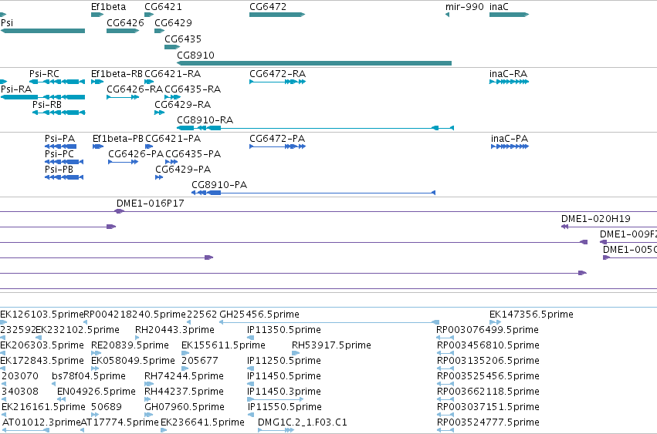Click the Ef1beta-RB transcript label
Viewport: 657px width, 434px height.
pyautogui.click(x=117, y=74)
